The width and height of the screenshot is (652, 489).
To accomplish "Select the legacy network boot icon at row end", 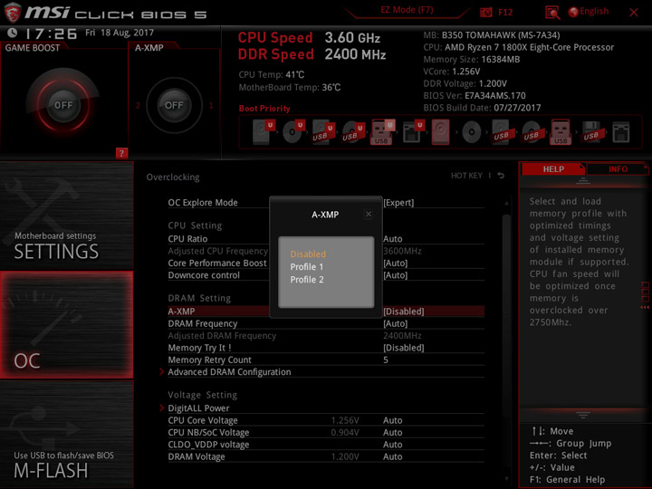I will [621, 132].
